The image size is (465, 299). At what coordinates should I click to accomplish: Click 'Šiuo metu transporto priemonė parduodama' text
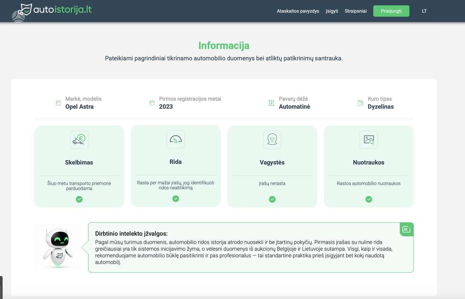pyautogui.click(x=79, y=186)
